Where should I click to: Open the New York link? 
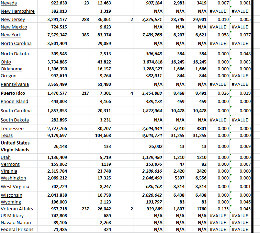[x=11, y=35]
